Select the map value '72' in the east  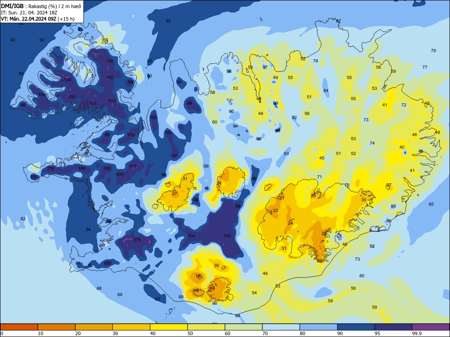pyautogui.click(x=404, y=105)
